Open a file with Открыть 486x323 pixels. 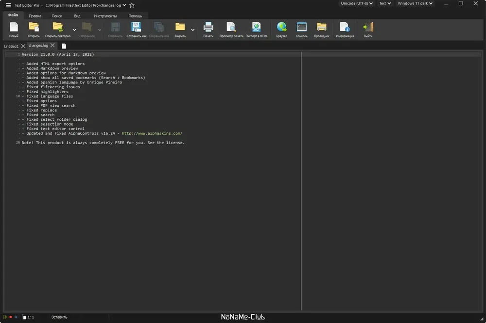34,30
